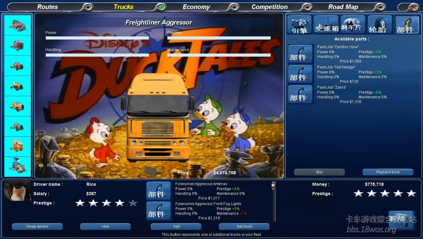Click the Buy button
Viewport: 423px width, 239px height.
coord(319,172)
